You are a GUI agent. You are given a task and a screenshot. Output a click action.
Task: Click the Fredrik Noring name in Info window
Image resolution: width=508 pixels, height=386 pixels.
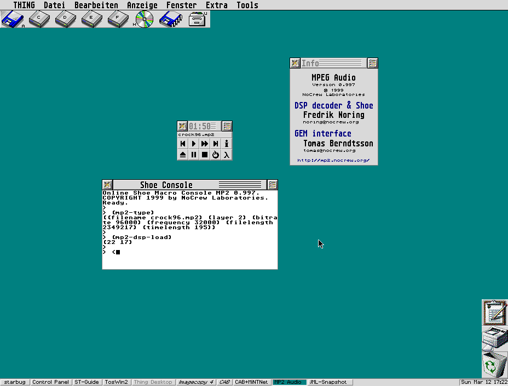pos(334,115)
